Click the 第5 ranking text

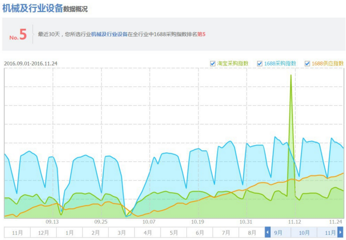tap(201, 34)
